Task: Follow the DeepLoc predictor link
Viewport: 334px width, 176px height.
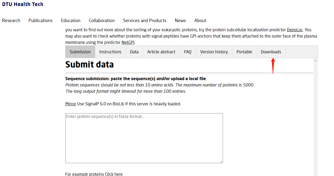Action: (295, 30)
